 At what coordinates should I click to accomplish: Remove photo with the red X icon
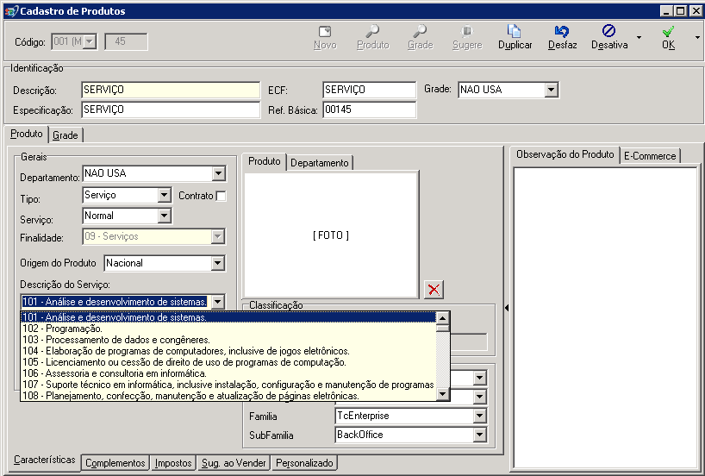434,289
